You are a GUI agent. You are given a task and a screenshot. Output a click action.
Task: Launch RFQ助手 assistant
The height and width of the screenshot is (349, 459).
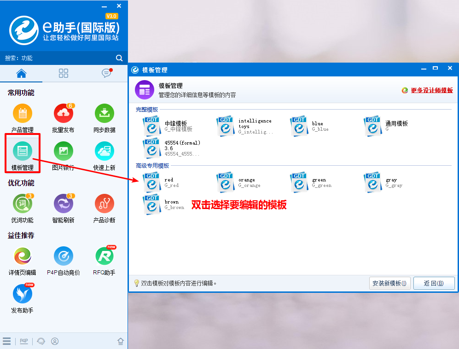click(105, 256)
